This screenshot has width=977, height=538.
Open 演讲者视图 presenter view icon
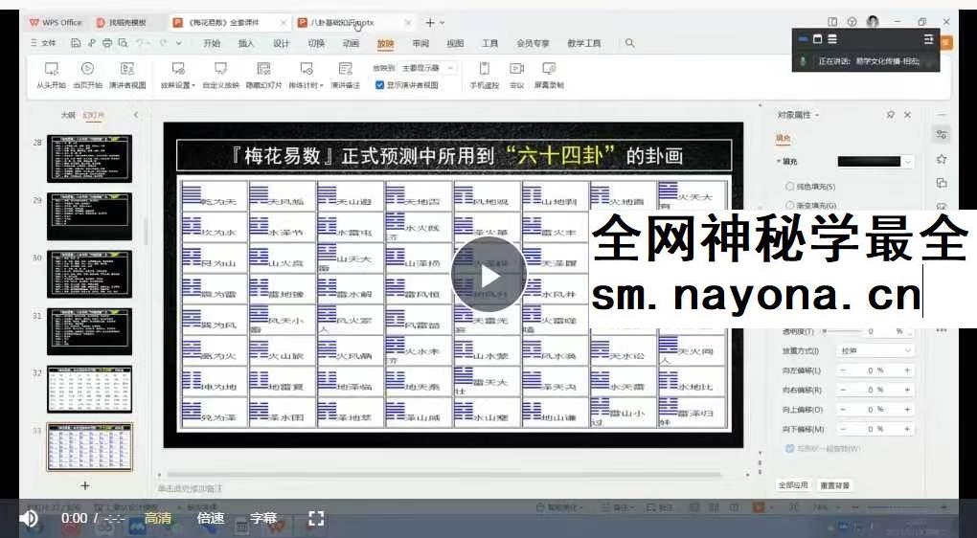tap(127, 69)
